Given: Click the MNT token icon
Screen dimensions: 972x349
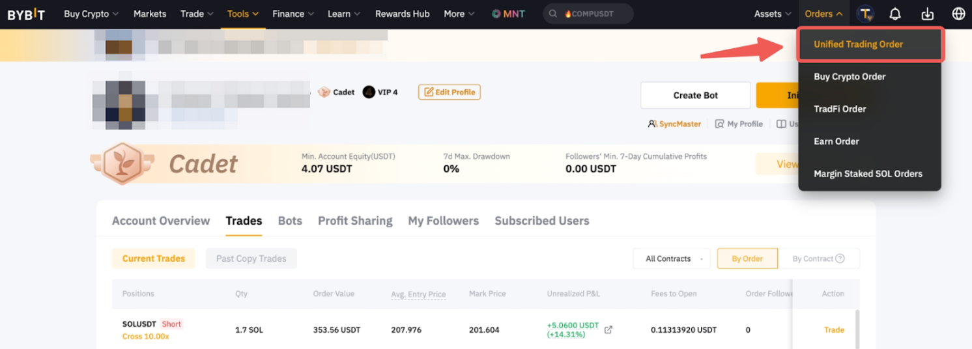Looking at the screenshot, I should pos(496,14).
